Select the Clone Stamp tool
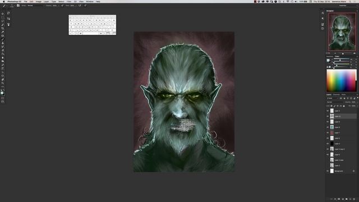Image resolution: width=359 pixels, height=202 pixels. pyautogui.click(x=3, y=43)
